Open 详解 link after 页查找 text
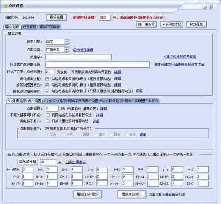 point(118,72)
